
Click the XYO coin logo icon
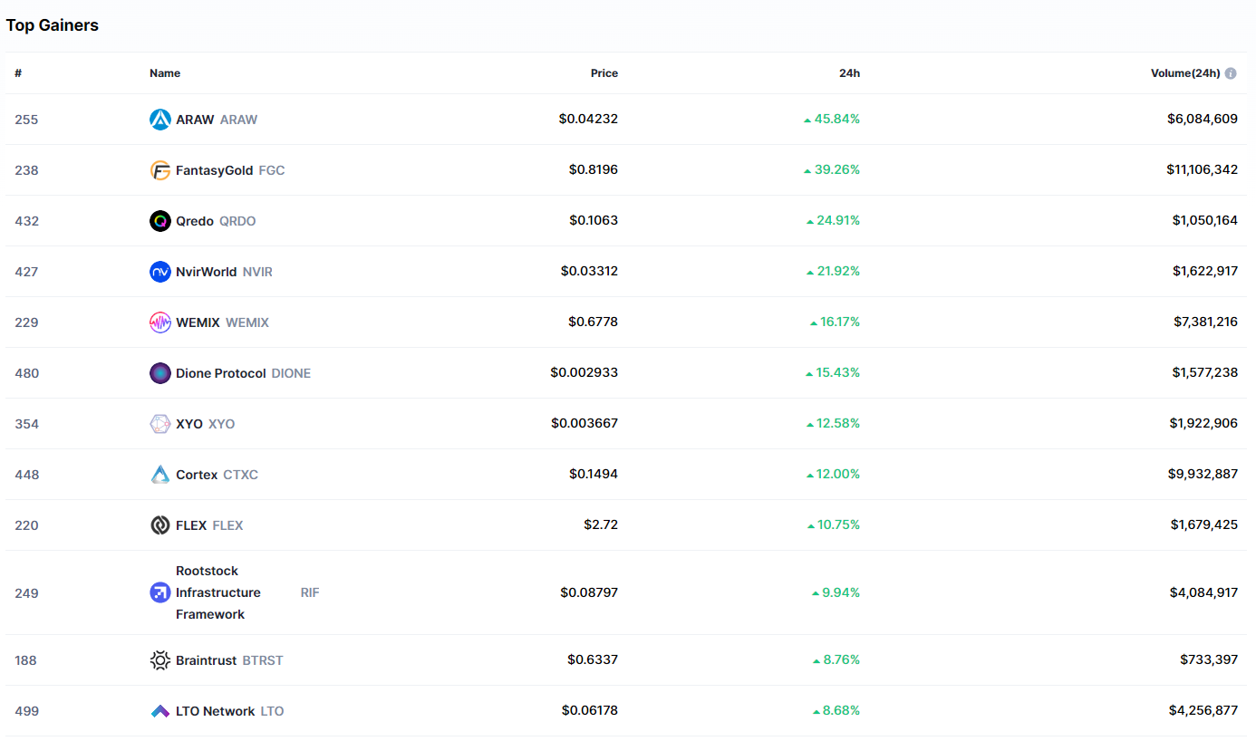click(x=159, y=424)
